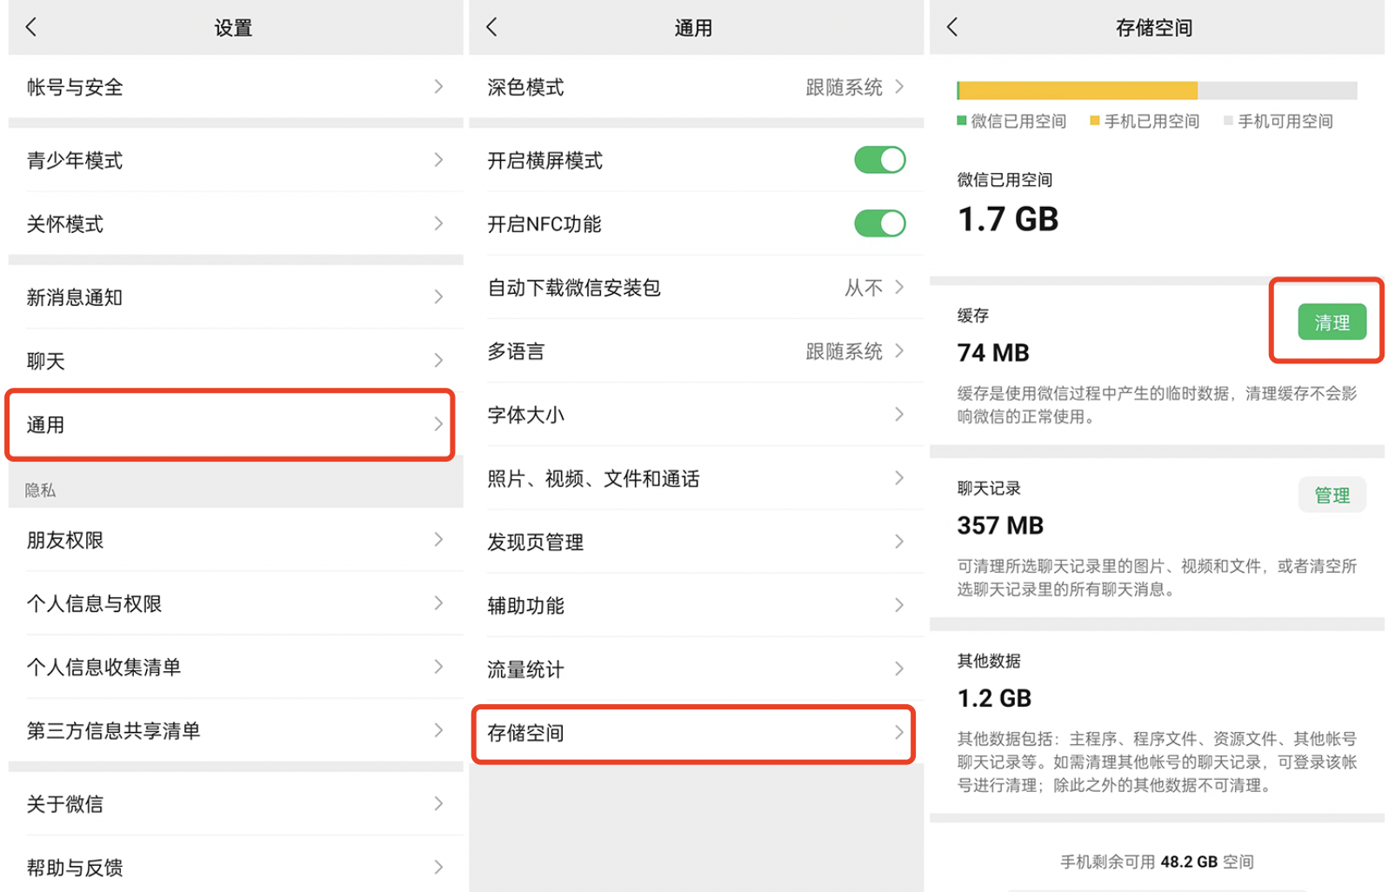
Task: Open 多语言 跟随系统 option
Action: coord(696,351)
